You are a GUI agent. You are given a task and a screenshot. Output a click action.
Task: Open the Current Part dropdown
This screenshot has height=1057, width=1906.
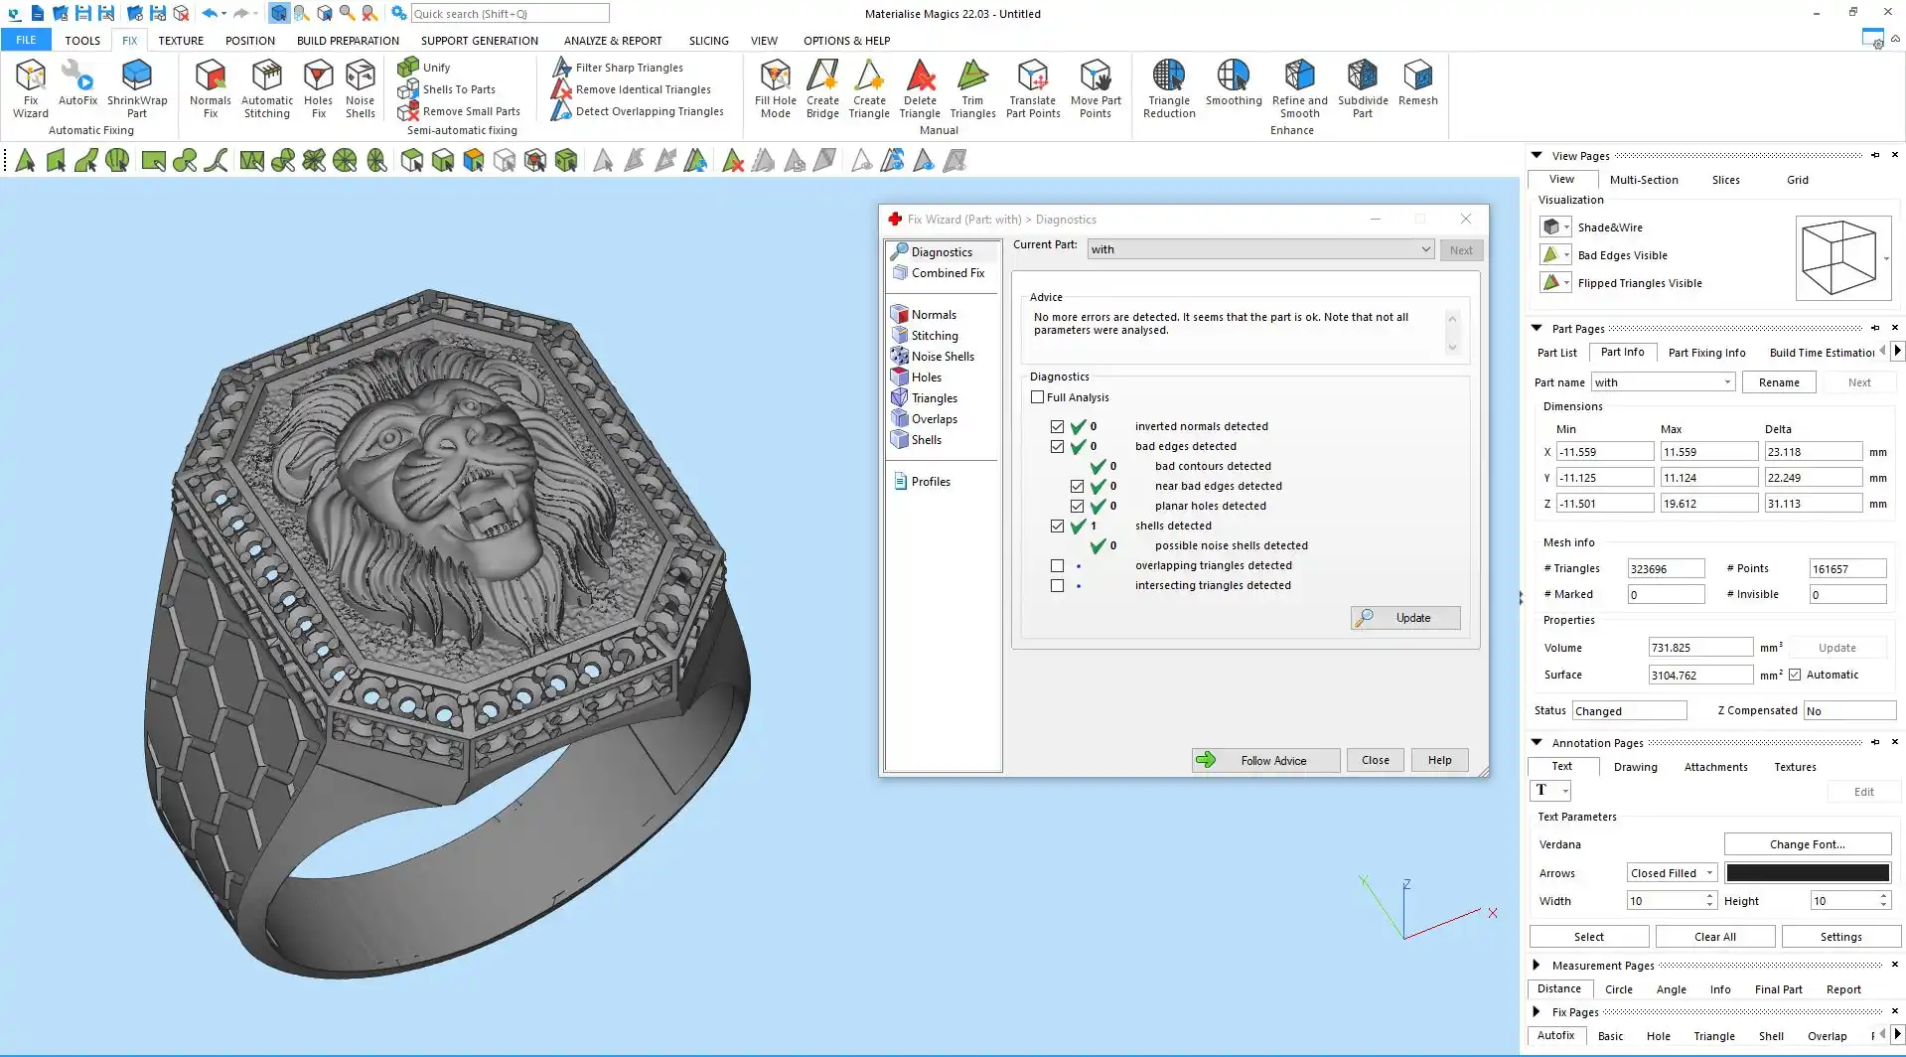[1425, 249]
